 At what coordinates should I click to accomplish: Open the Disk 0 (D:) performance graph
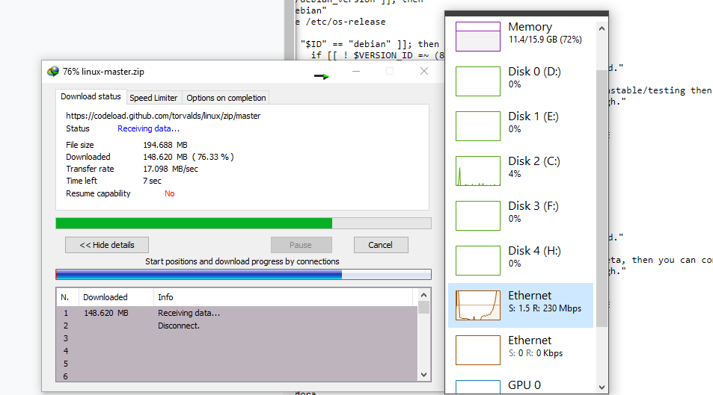click(477, 81)
